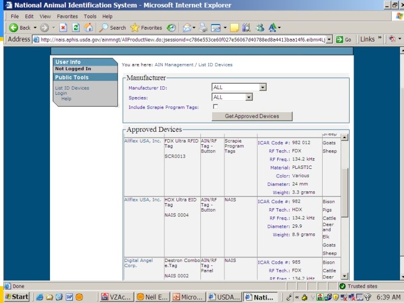Click the wireless network tray icon
404x303 pixels.
coord(368,297)
